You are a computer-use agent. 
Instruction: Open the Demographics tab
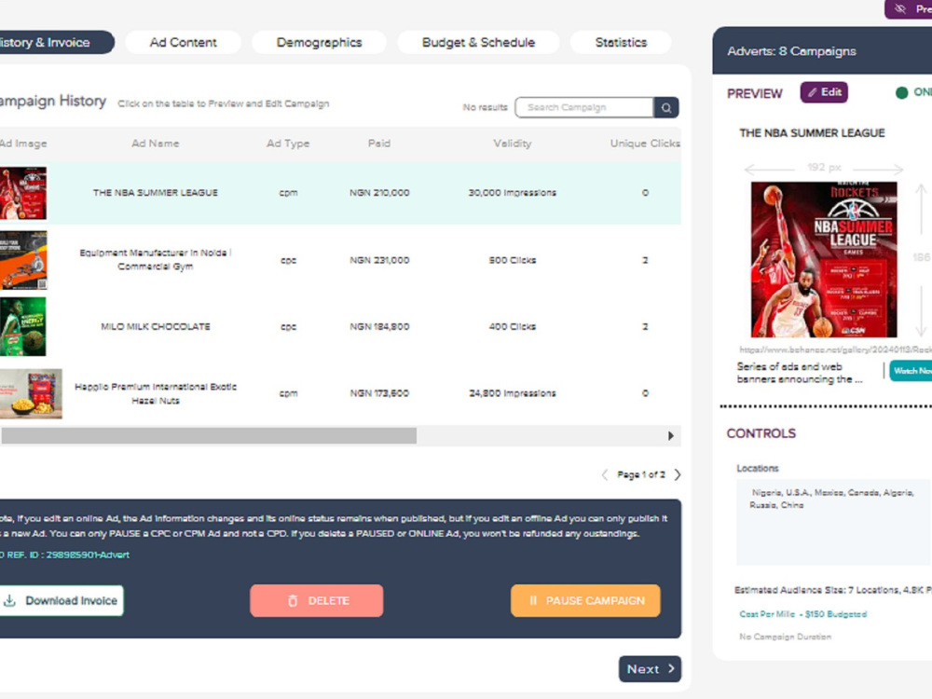click(319, 42)
